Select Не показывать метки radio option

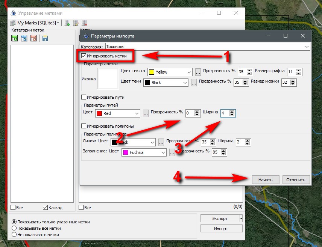[x=14, y=235]
